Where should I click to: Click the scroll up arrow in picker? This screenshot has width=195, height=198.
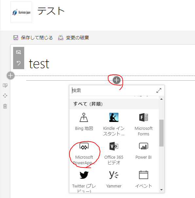161,99
